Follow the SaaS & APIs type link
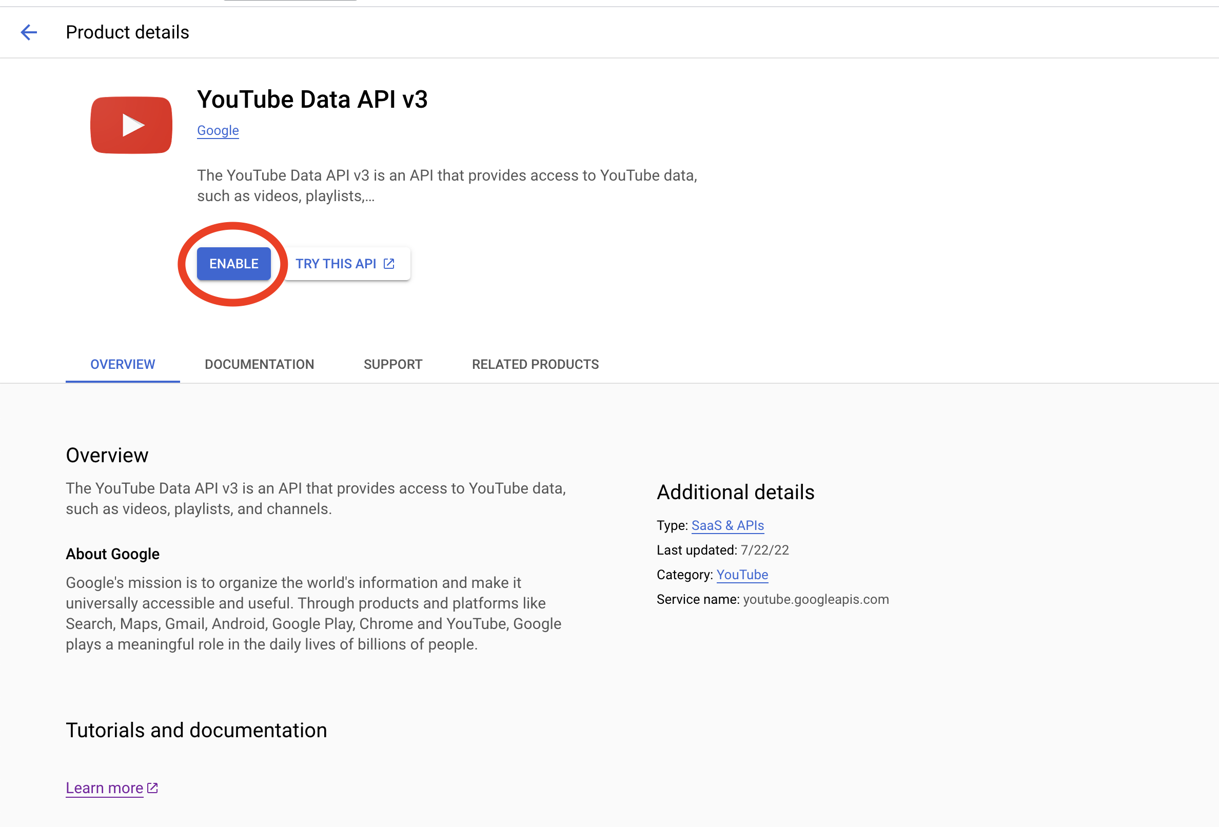1219x827 pixels. (728, 525)
